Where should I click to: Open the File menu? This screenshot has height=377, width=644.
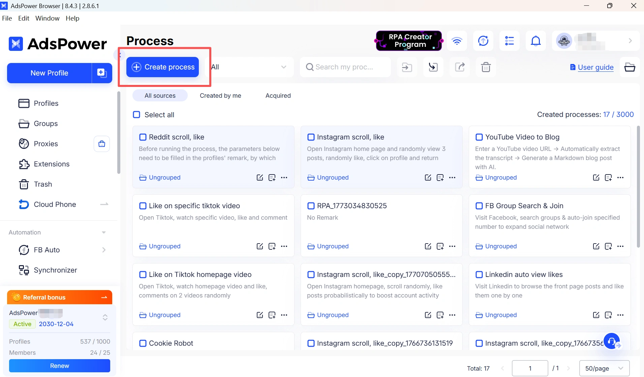tap(7, 18)
